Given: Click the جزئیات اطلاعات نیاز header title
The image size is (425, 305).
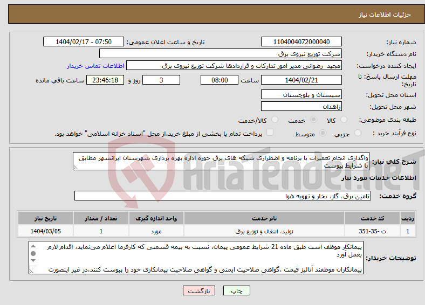Looking at the screenshot, I should click(385, 15).
